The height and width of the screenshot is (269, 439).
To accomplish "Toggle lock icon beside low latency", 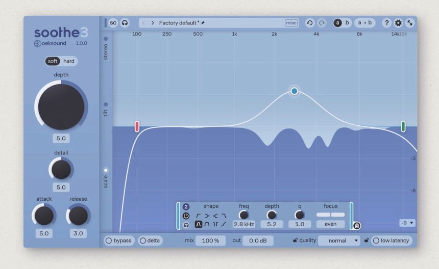I will 367,240.
